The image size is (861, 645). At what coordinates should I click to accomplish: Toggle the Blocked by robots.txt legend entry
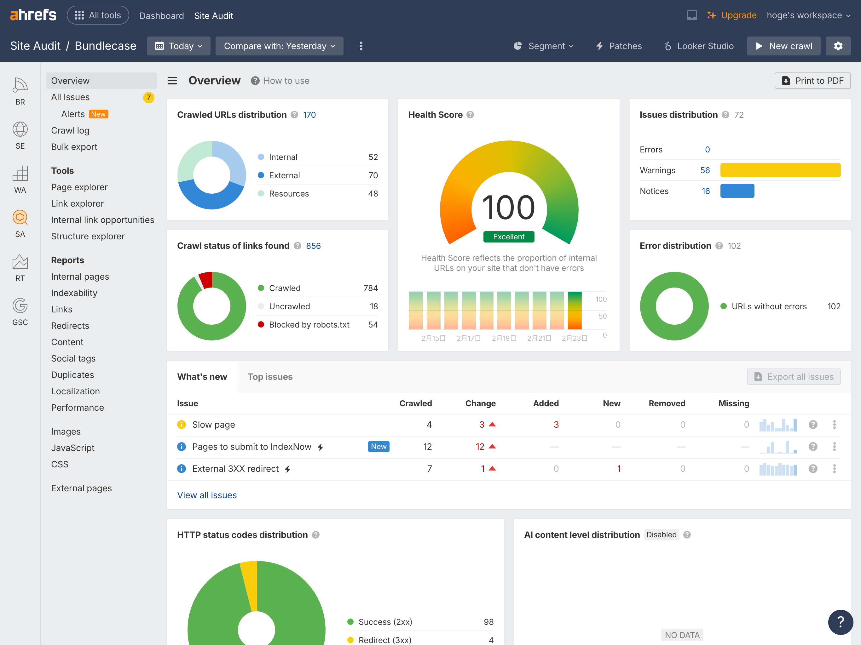tap(309, 324)
